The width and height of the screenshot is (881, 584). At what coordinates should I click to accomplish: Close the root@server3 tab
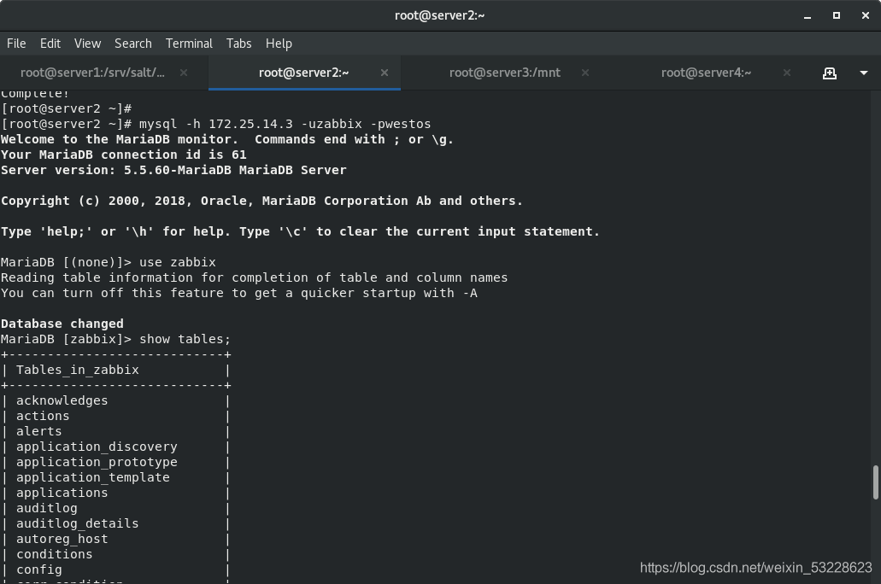(584, 73)
